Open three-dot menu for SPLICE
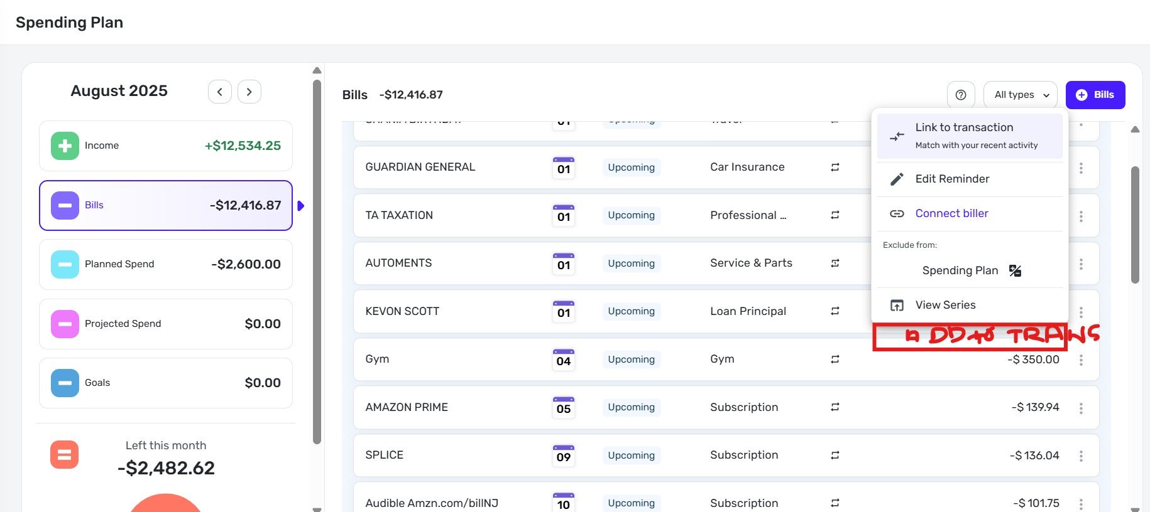This screenshot has height=512, width=1150. [x=1081, y=456]
